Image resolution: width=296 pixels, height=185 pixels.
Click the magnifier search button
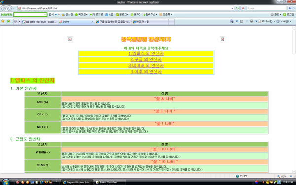(290, 8)
